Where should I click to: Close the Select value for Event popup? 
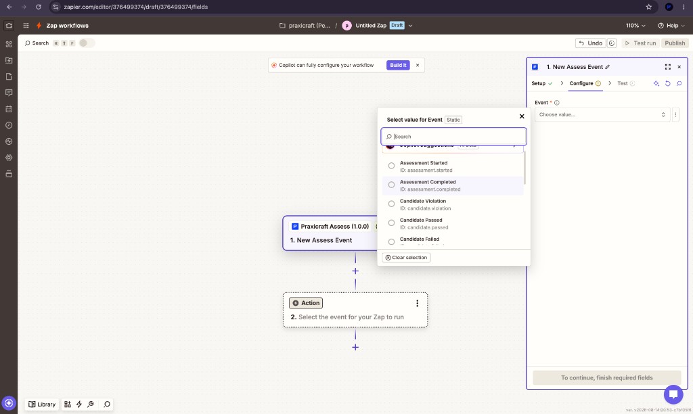coord(522,116)
